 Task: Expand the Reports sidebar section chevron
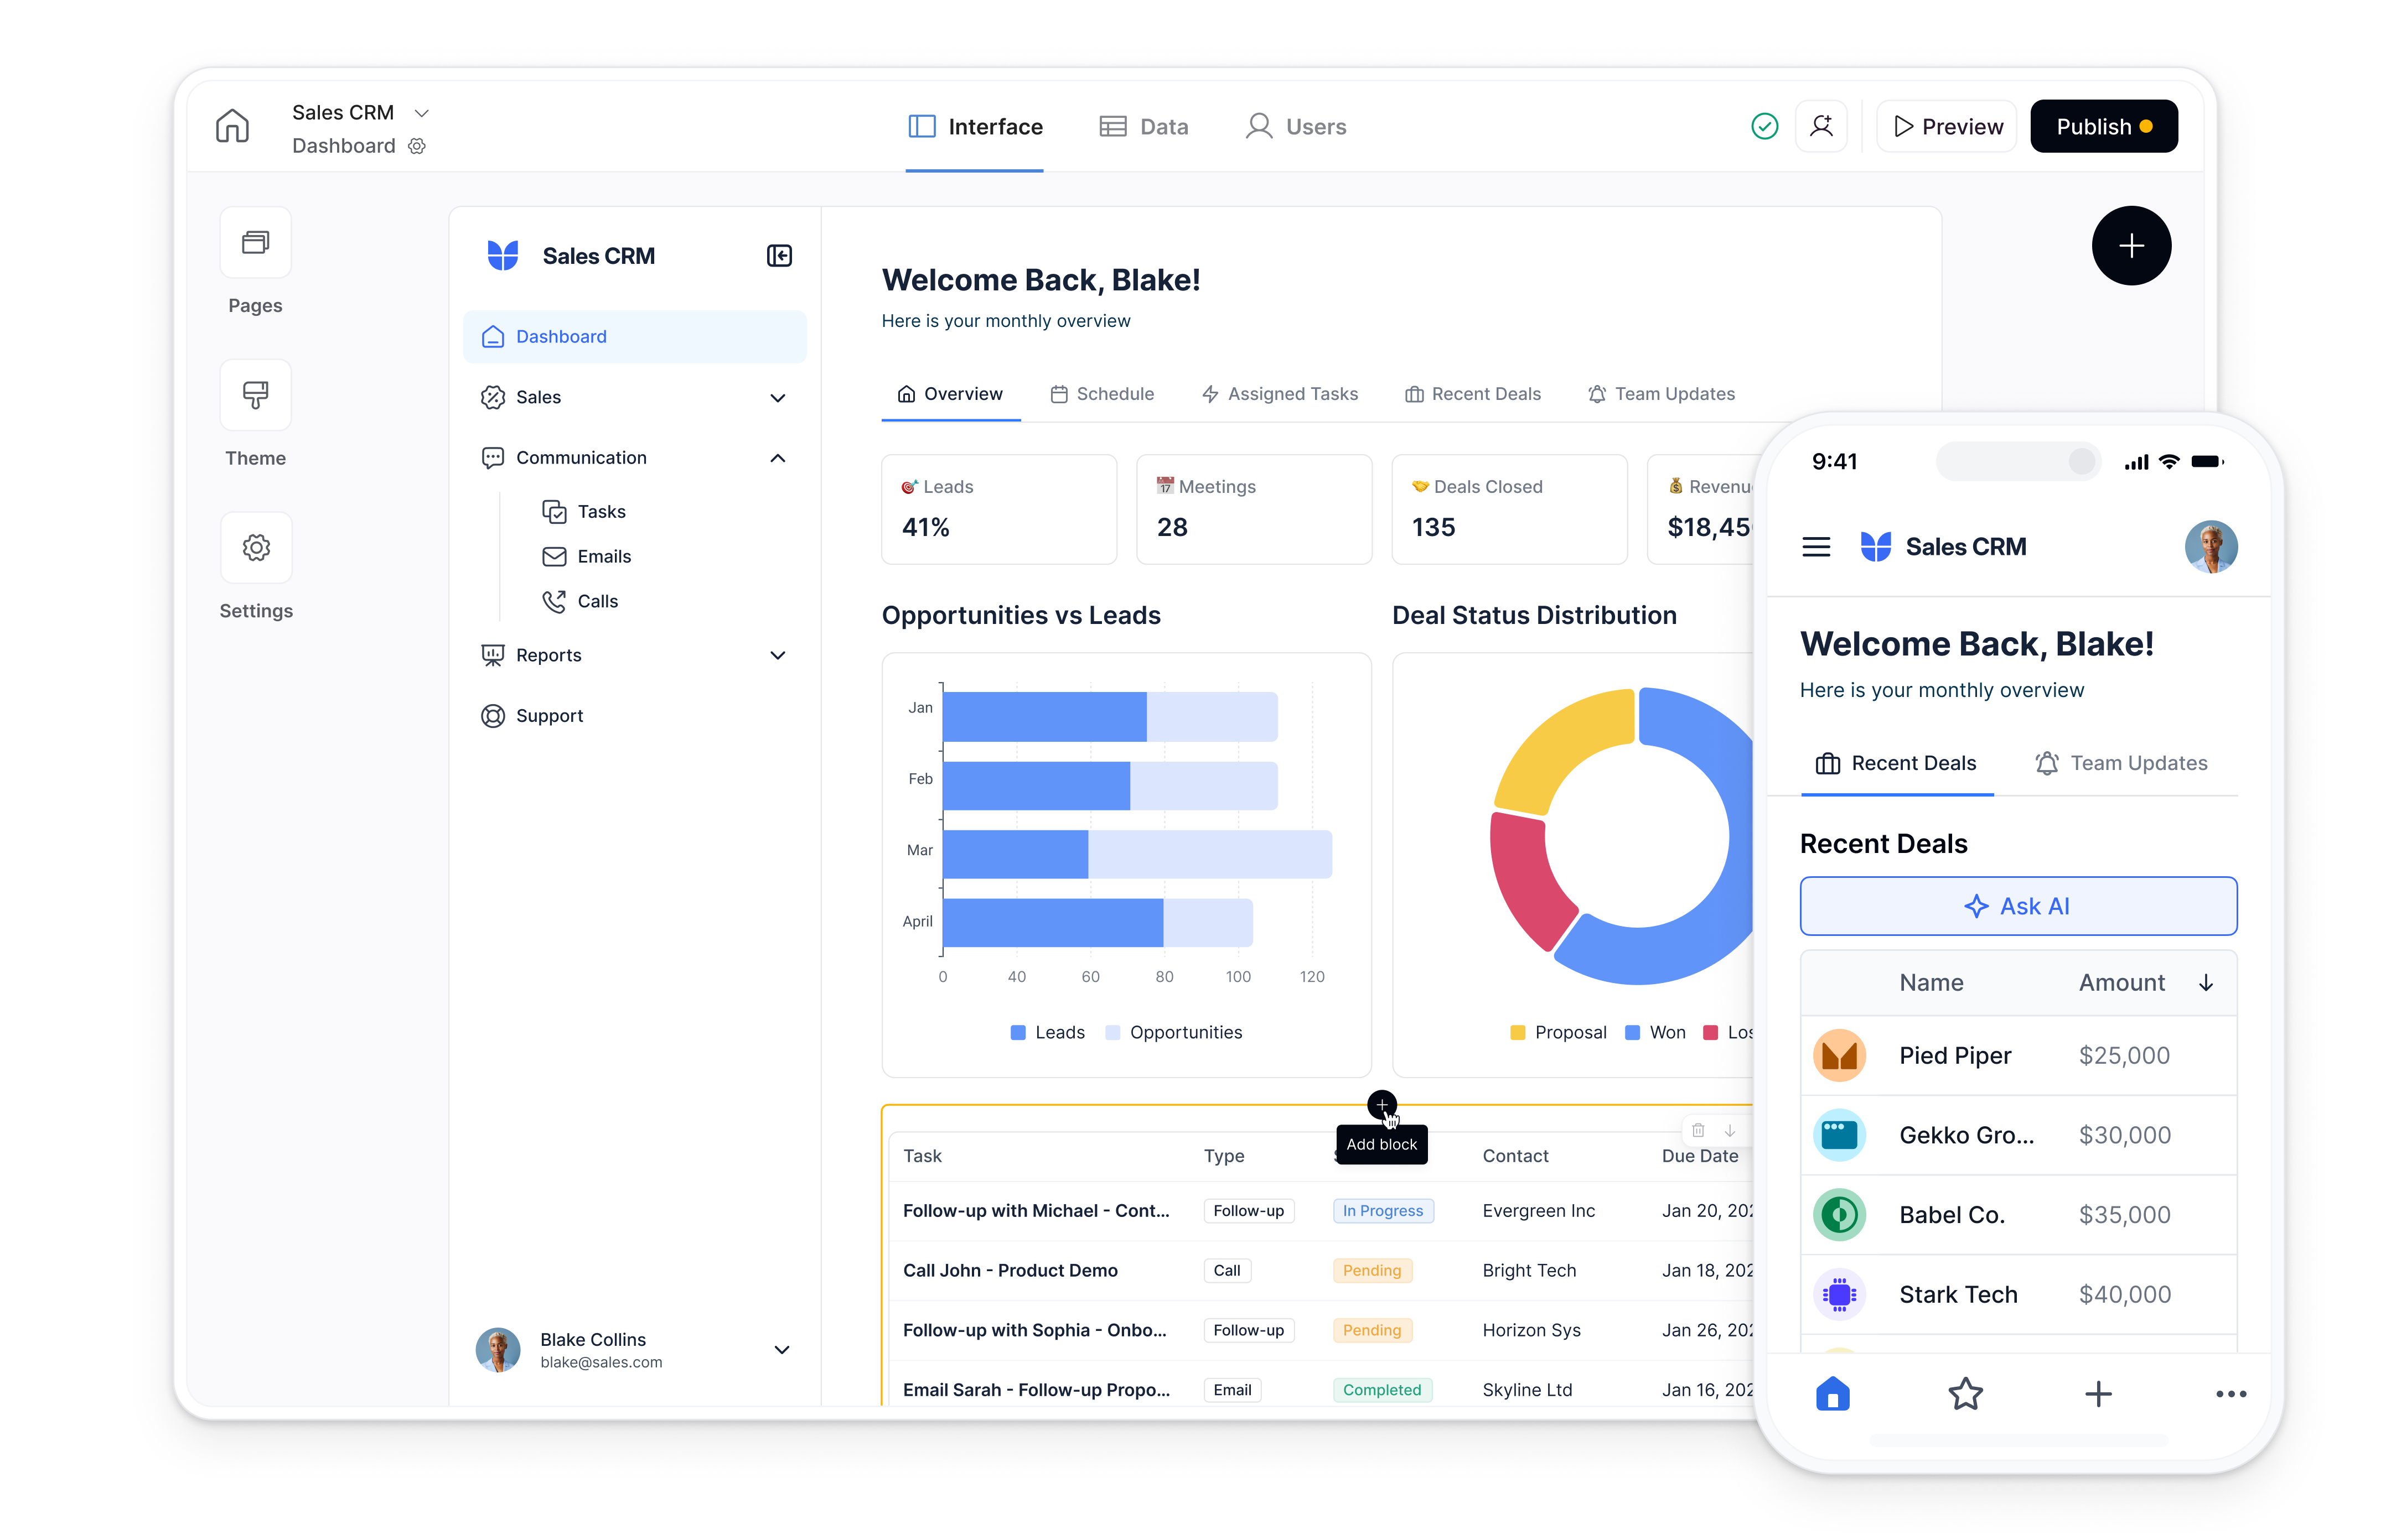(x=777, y=655)
